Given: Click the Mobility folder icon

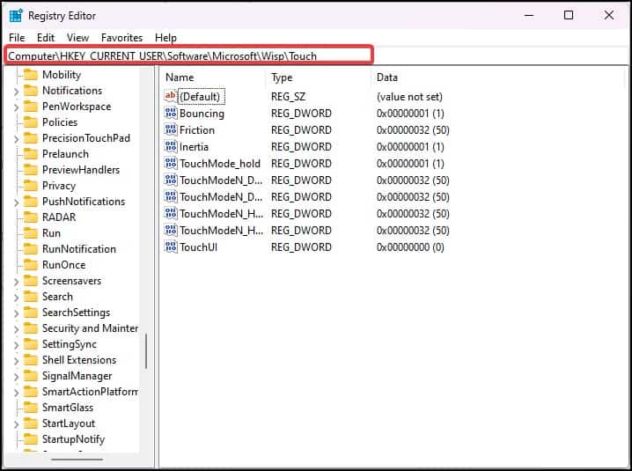Looking at the screenshot, I should (x=31, y=75).
